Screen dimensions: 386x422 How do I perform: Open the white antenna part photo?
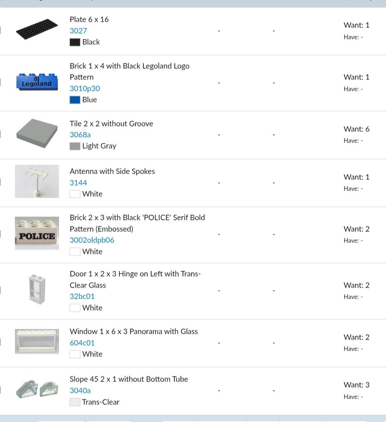click(x=37, y=181)
